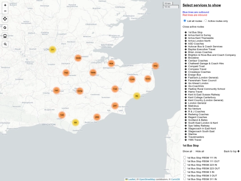This screenshot has width=241, height=181.
Task: Click the orange cluster marker 281
Action: [115, 106]
